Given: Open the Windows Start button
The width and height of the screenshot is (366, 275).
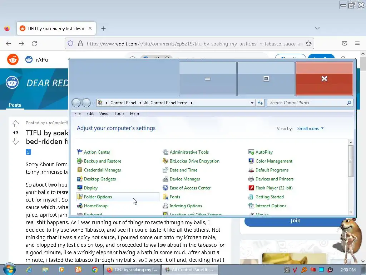Looking at the screenshot, I should (9, 270).
